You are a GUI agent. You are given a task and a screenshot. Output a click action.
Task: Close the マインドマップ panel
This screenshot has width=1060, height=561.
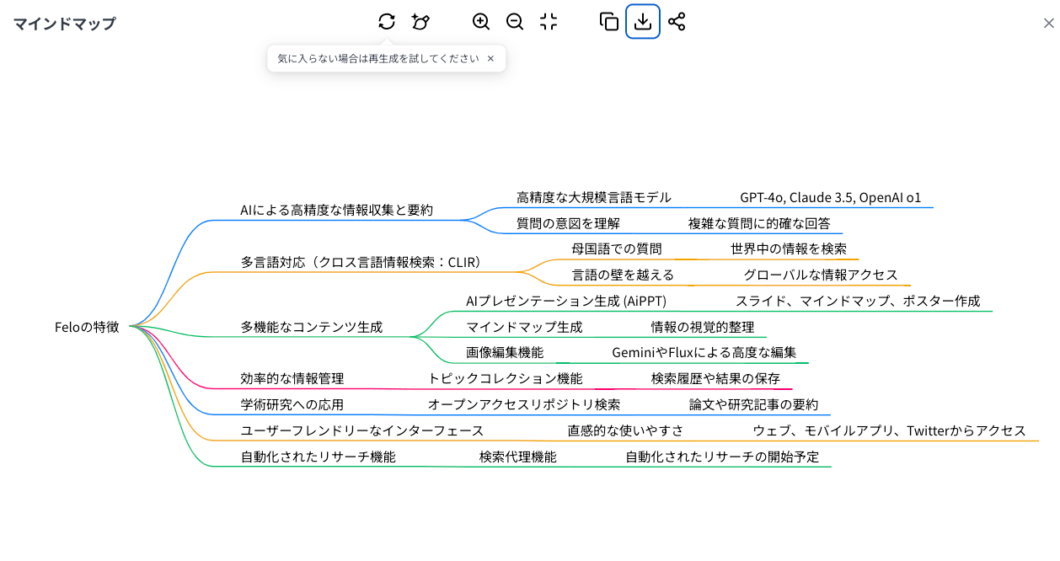(1048, 24)
